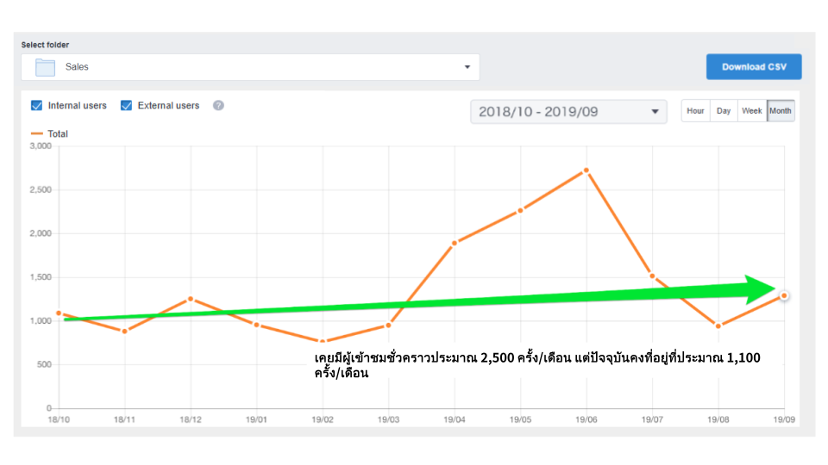The height and width of the screenshot is (465, 828).
Task: Click the 19/02 lowest data point
Action: pos(323,342)
